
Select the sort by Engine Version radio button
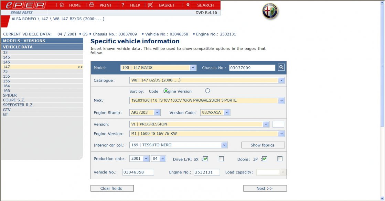coord(207,91)
